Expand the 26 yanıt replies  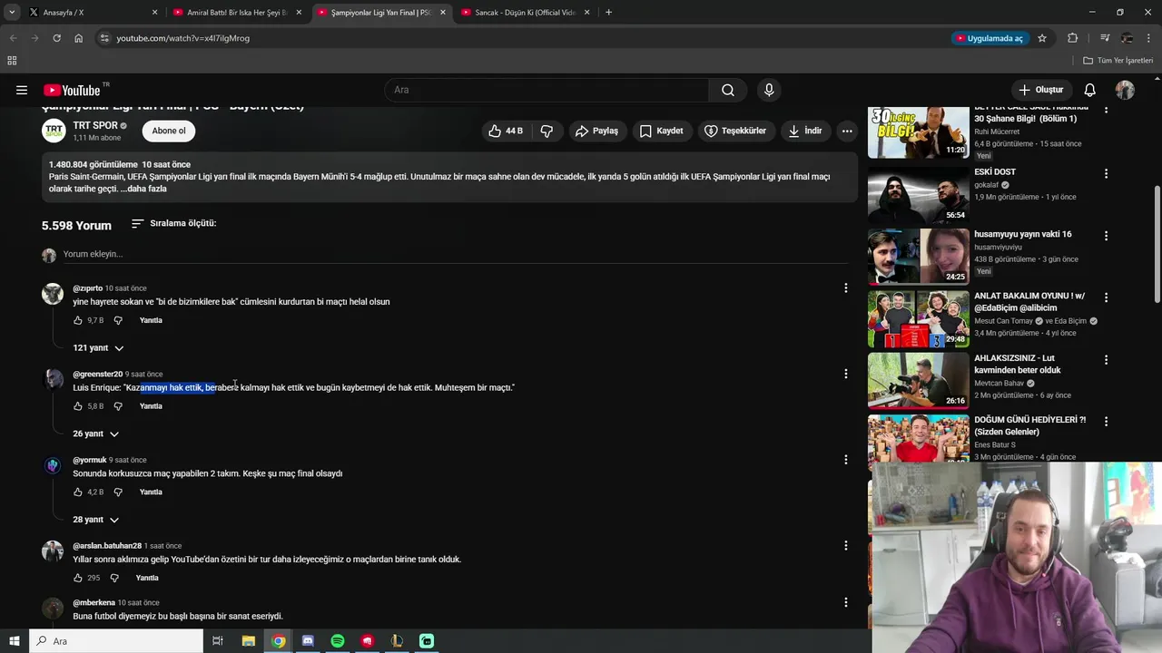click(x=96, y=434)
